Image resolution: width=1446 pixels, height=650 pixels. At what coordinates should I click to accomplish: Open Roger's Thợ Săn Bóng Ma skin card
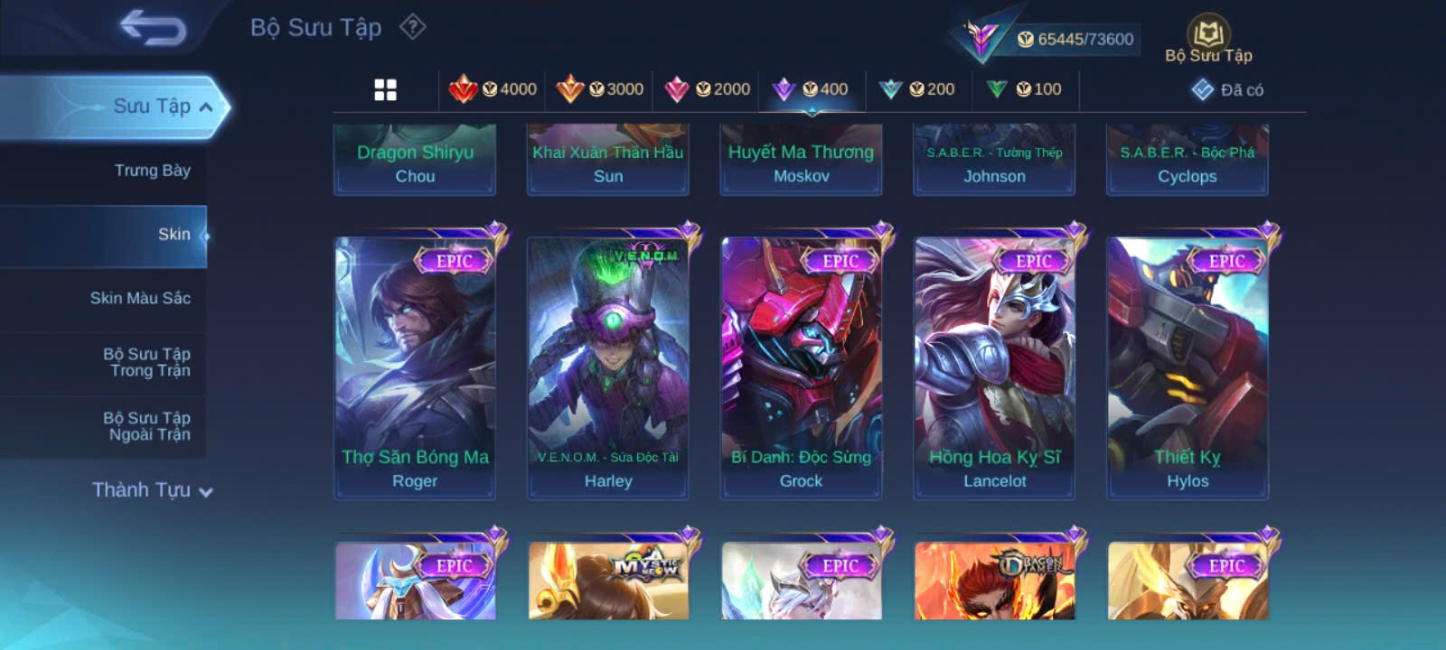click(415, 367)
